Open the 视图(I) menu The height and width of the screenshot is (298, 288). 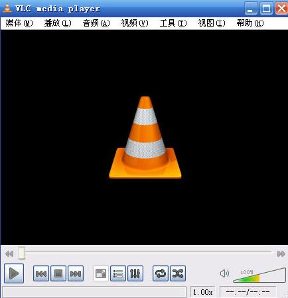(212, 23)
